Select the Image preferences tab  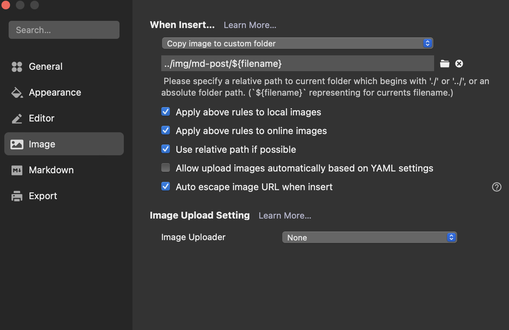(x=64, y=144)
